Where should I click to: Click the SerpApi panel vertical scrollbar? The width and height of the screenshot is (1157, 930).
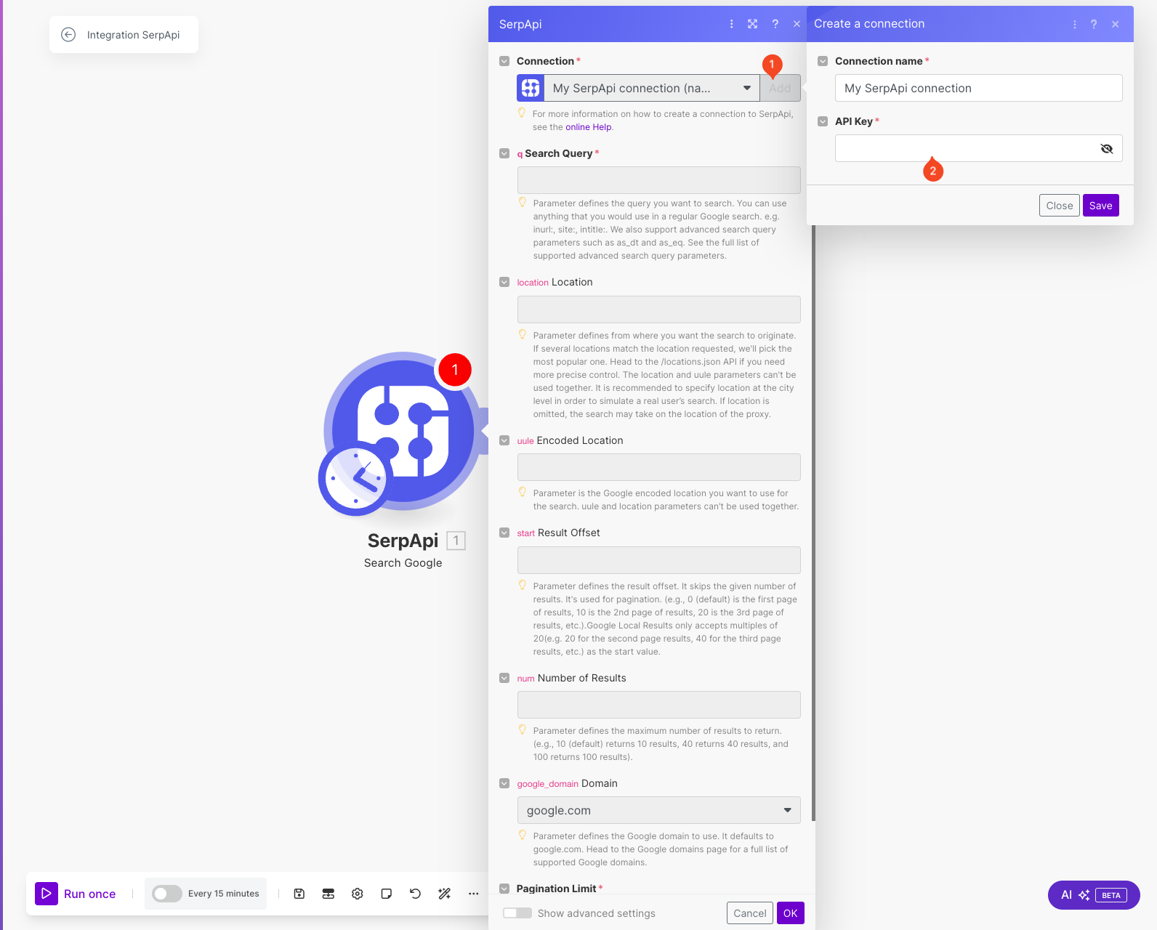point(813,523)
